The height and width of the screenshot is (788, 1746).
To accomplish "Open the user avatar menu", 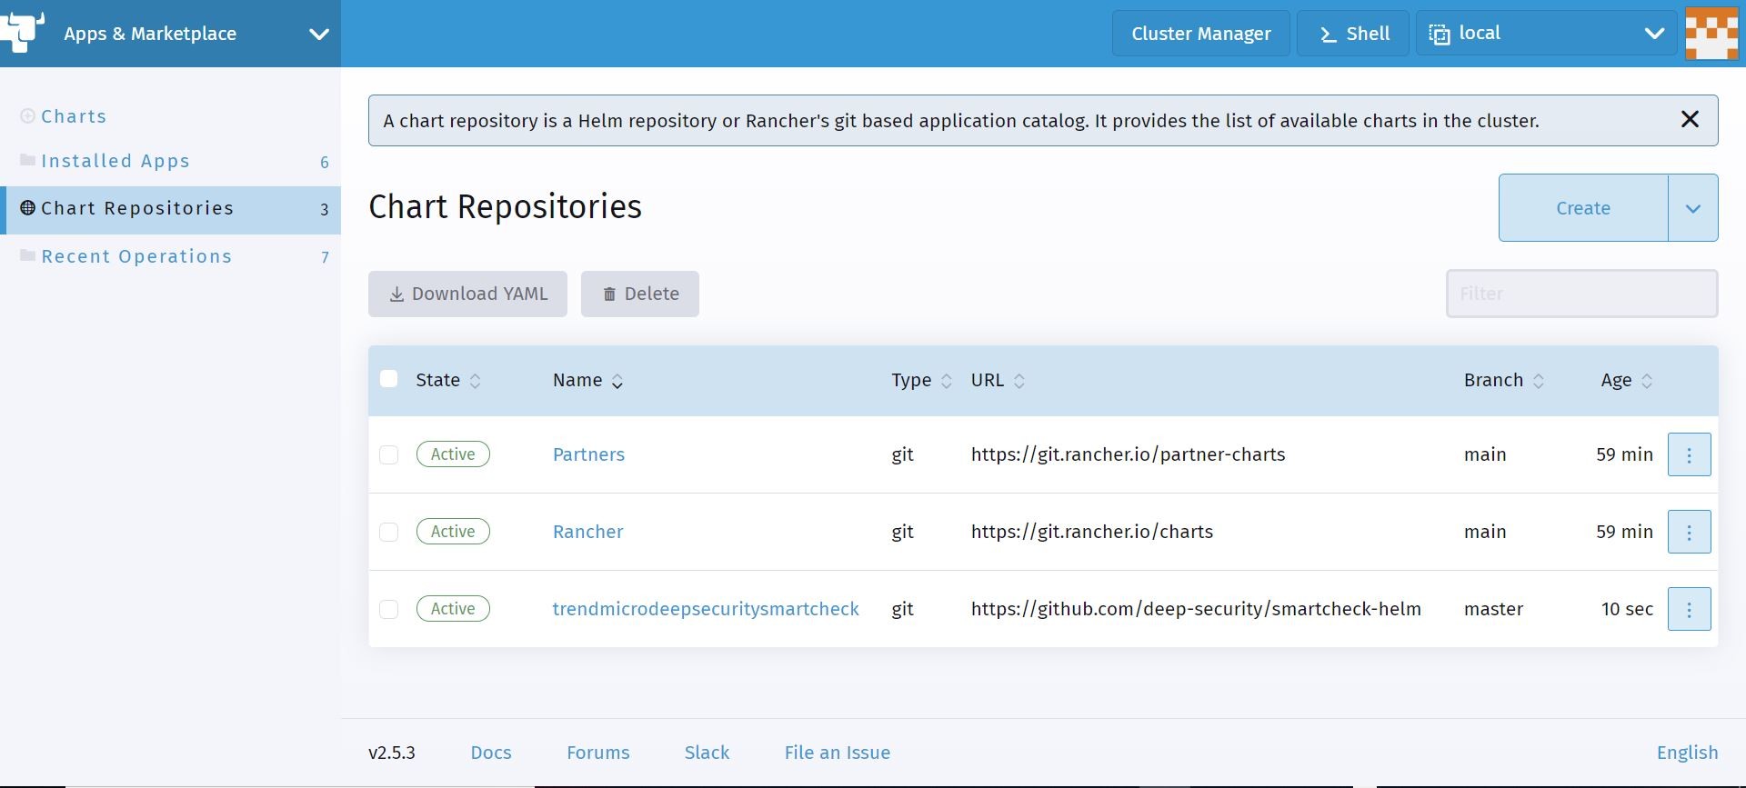I will (x=1711, y=34).
